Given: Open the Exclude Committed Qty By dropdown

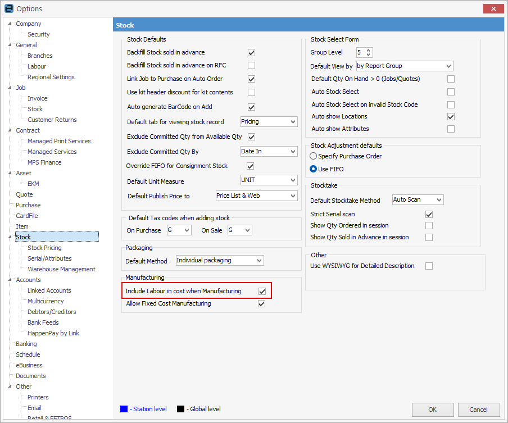Looking at the screenshot, I should (269, 151).
